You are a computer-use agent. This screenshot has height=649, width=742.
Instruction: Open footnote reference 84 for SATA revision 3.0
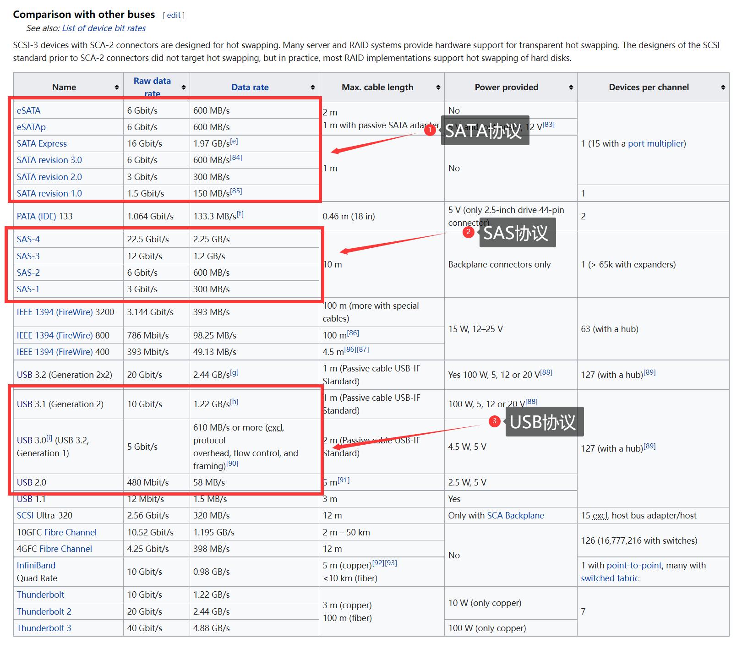[236, 158]
